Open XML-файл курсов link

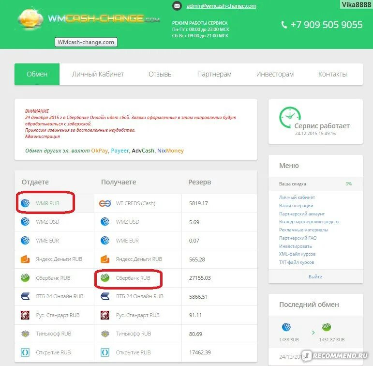(x=298, y=254)
